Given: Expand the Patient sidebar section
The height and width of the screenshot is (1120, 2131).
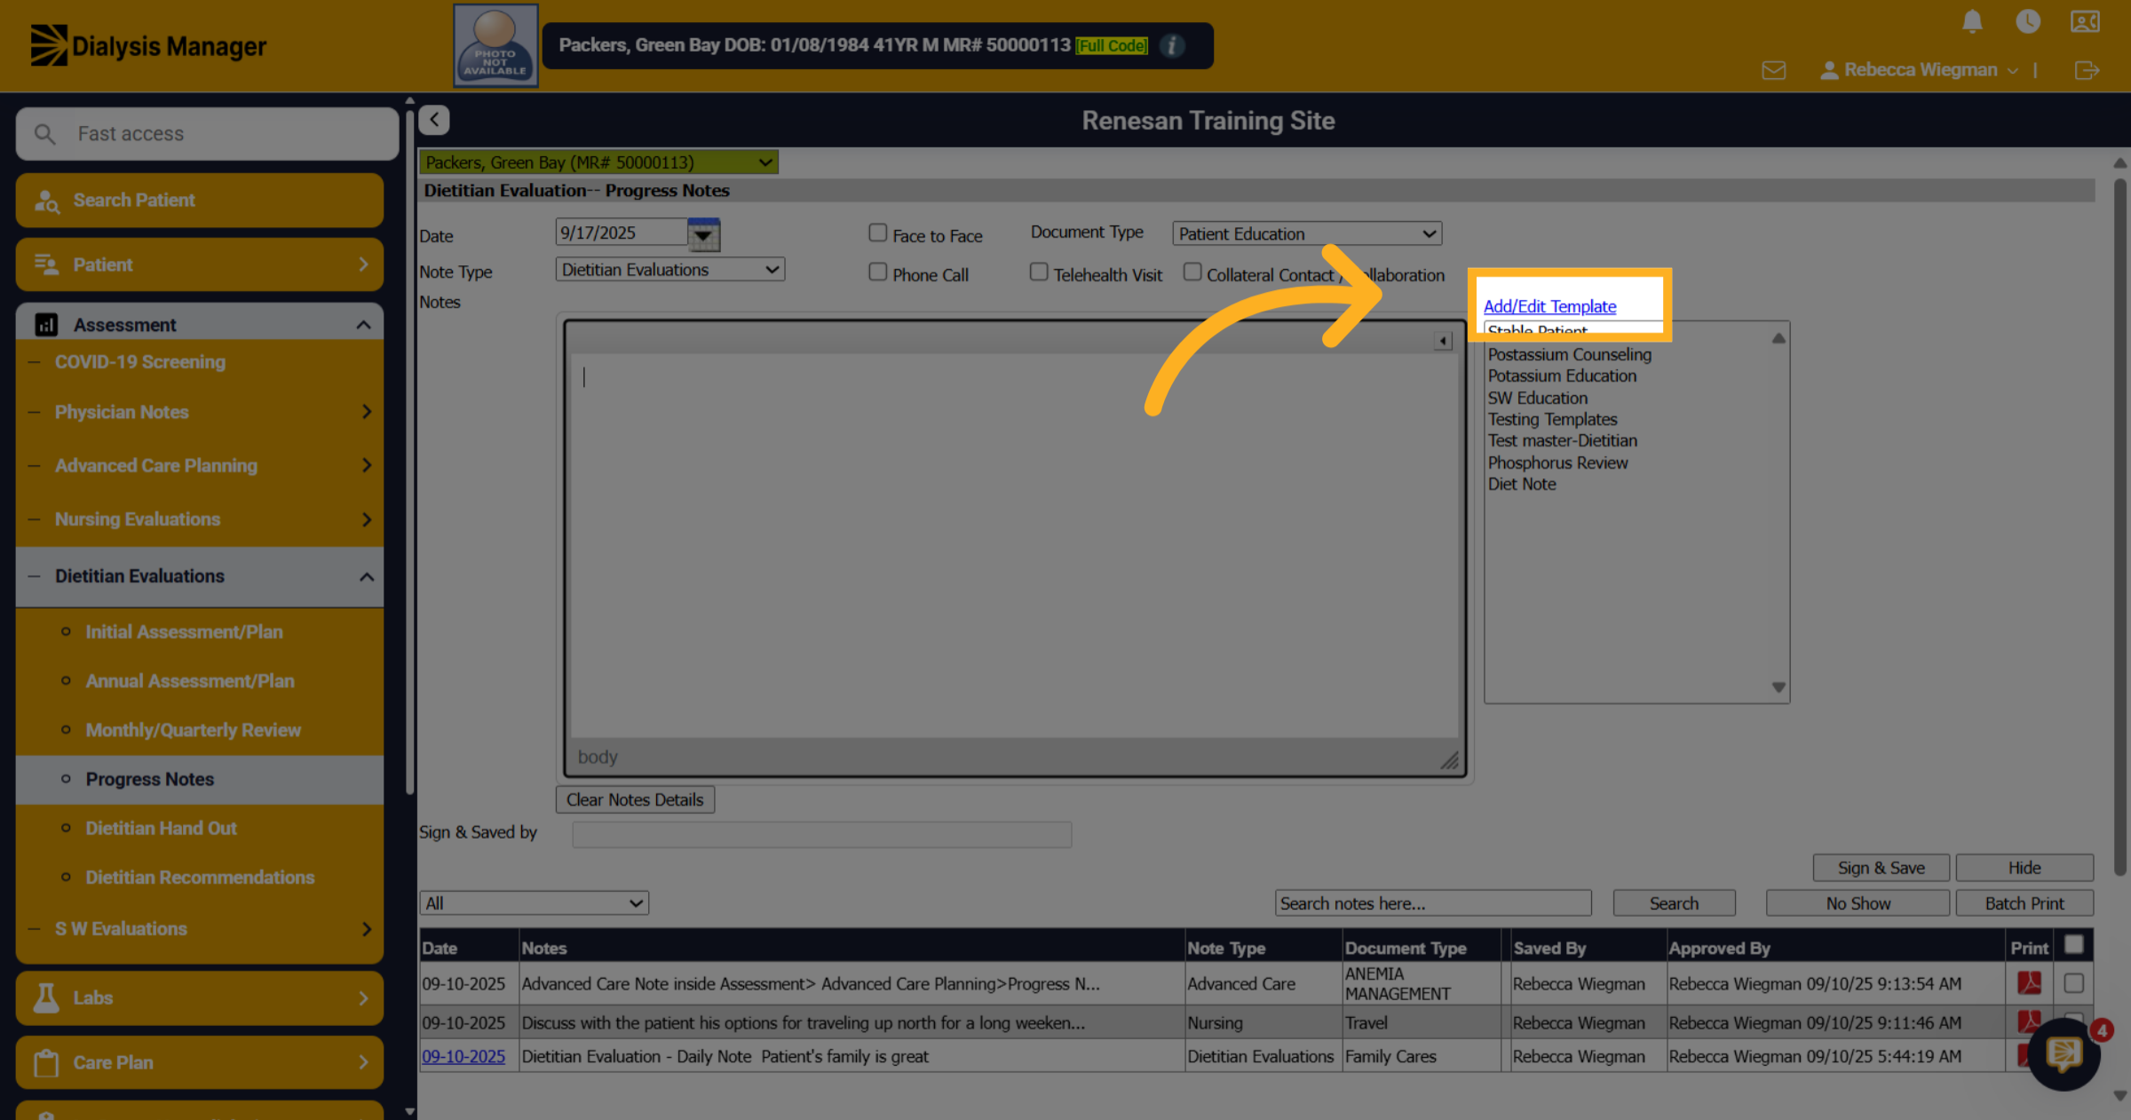Looking at the screenshot, I should 200,264.
